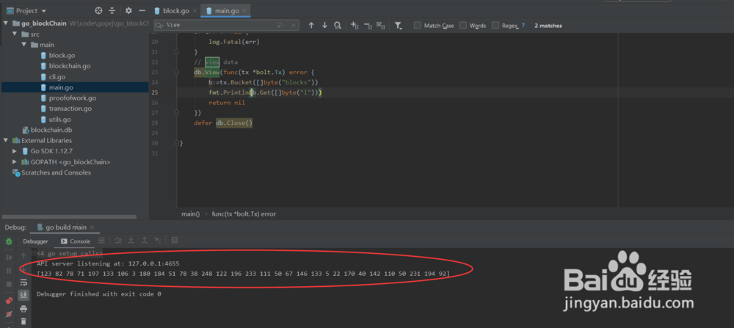Close the main.go tab
This screenshot has height=328, width=734.
[245, 11]
